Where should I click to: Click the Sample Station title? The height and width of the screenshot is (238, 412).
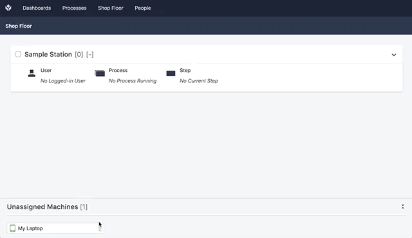click(x=48, y=54)
